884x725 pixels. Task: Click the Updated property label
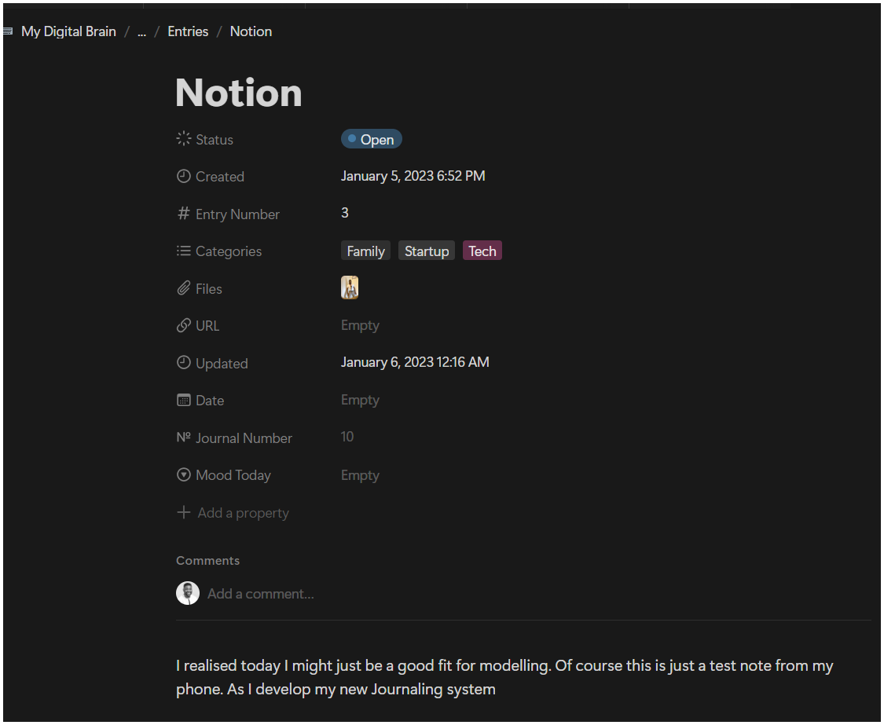222,364
